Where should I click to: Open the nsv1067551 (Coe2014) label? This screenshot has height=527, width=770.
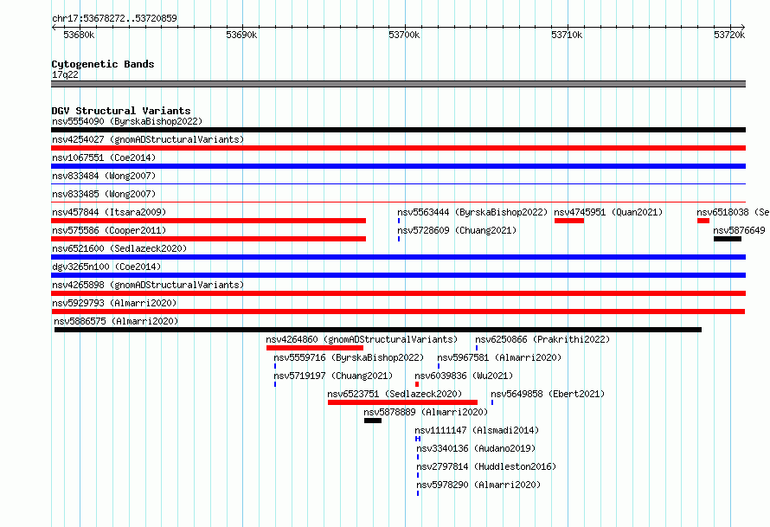[x=104, y=157]
